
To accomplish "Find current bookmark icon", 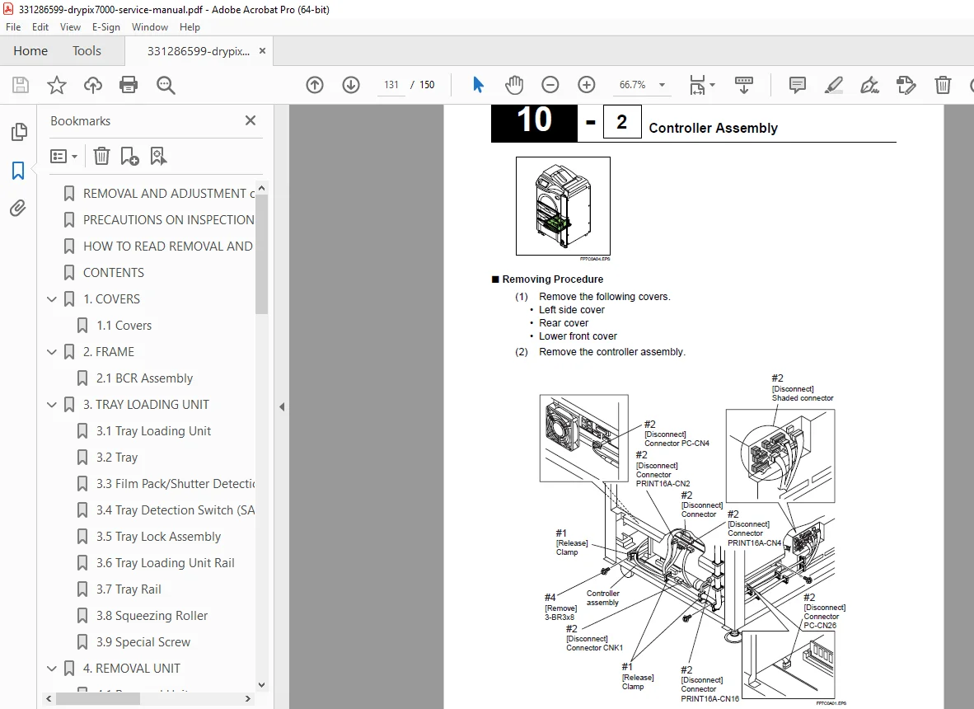I will point(158,156).
